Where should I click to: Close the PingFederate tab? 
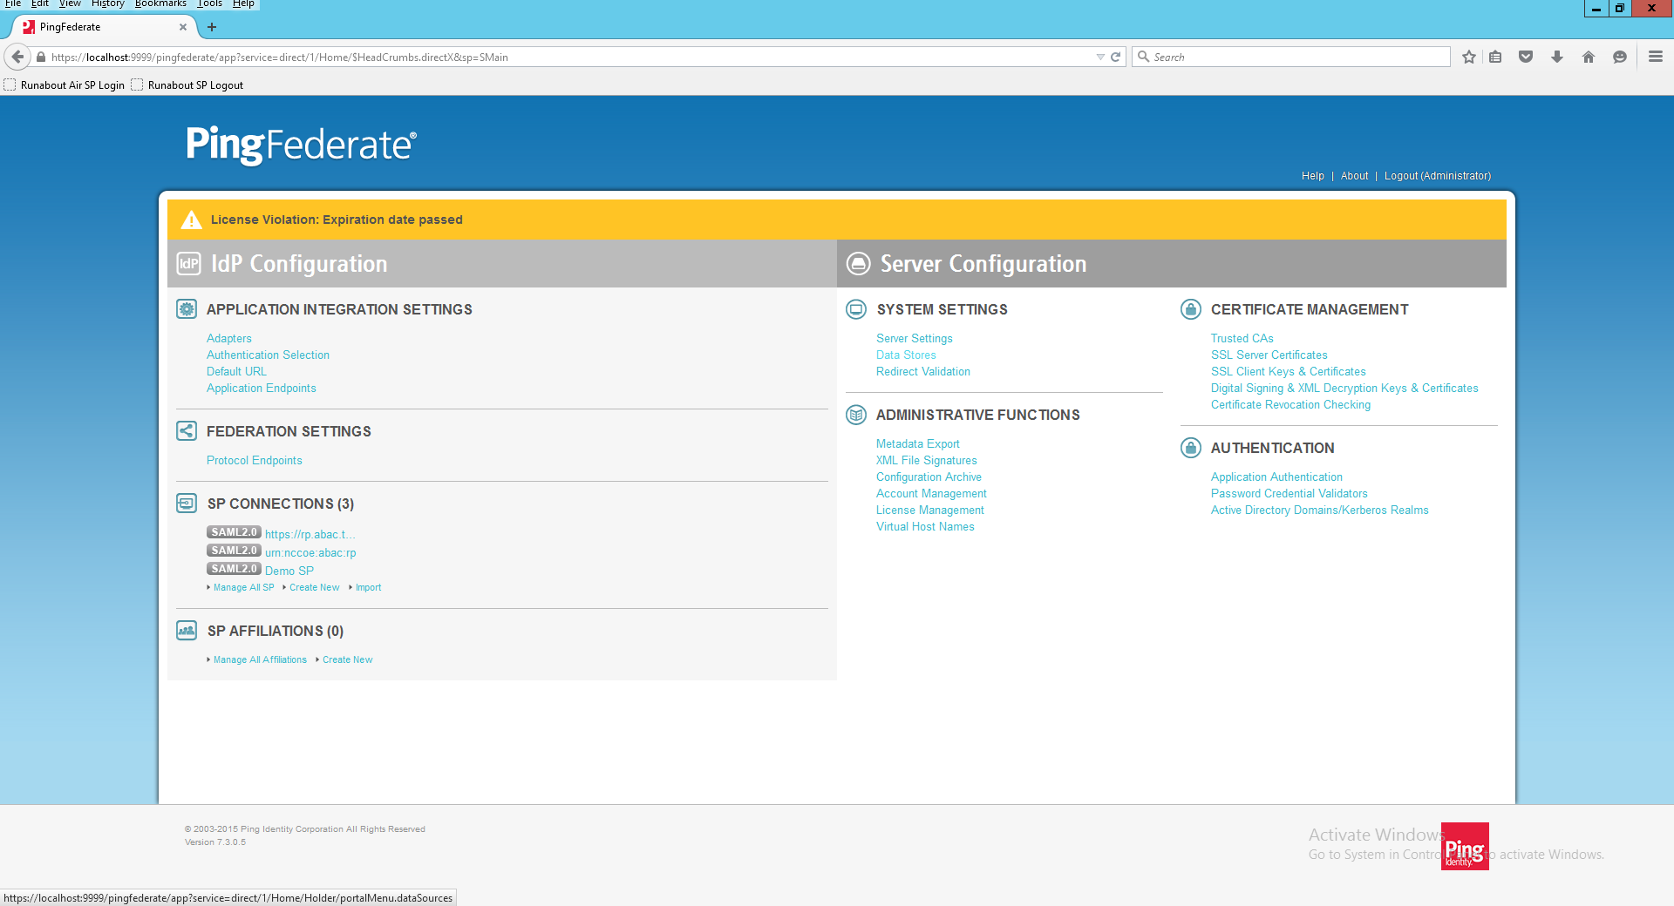point(183,27)
